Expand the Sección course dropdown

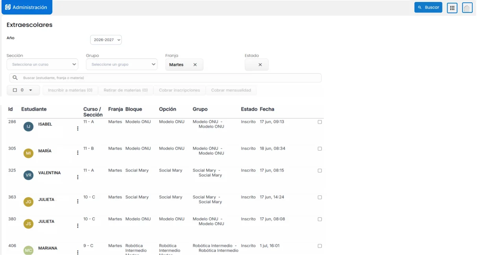(x=42, y=64)
